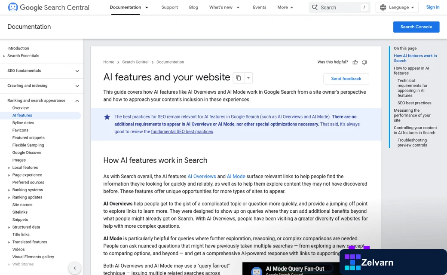Follow the fundamental SEO best practices link
The image size is (447, 275).
182,131
